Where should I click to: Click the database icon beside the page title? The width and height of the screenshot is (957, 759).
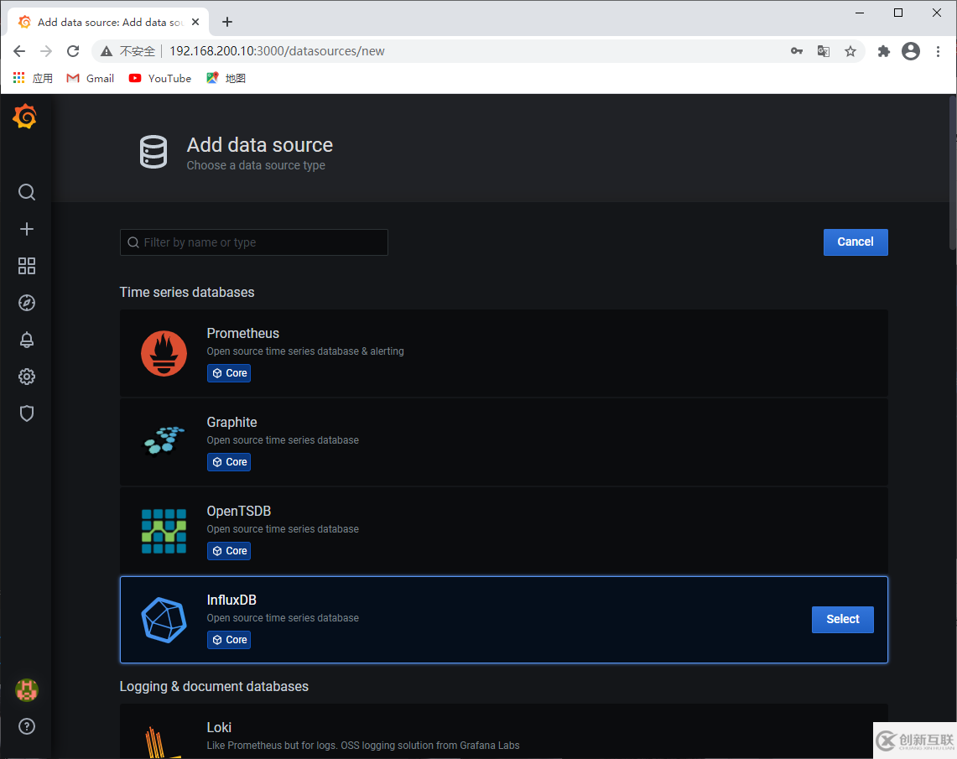[x=153, y=151]
